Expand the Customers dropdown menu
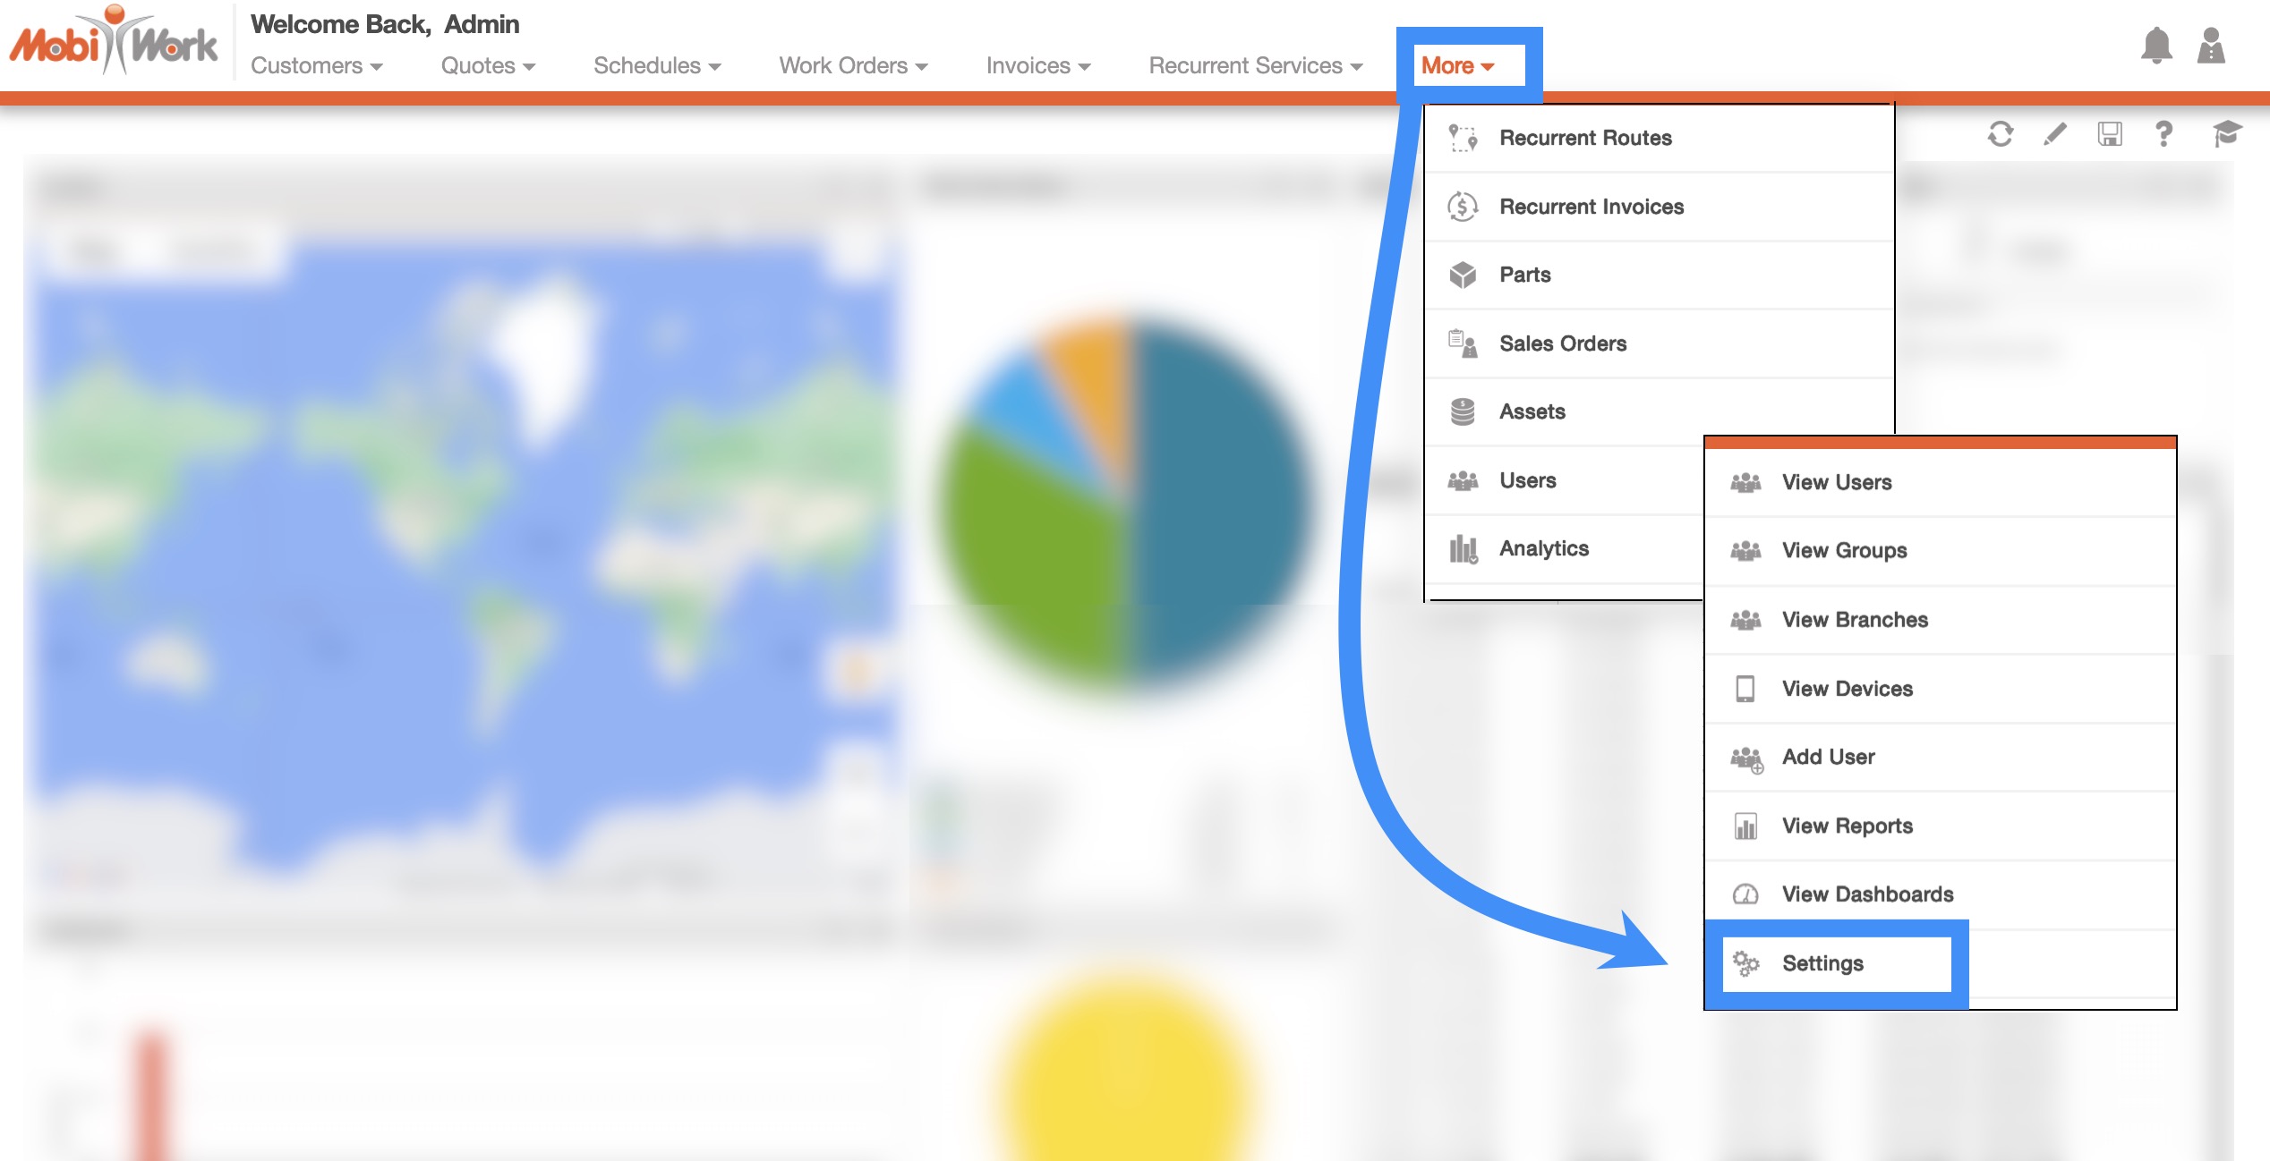This screenshot has height=1161, width=2270. tap(316, 66)
